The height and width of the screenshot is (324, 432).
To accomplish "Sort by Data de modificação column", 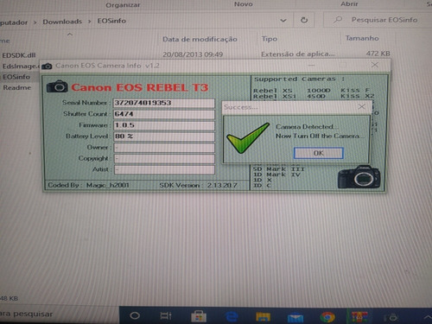I will [200, 39].
